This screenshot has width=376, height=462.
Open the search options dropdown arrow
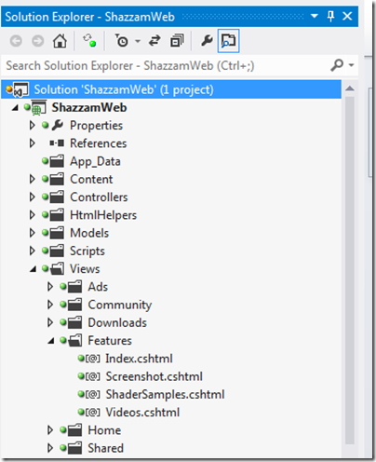tap(351, 65)
